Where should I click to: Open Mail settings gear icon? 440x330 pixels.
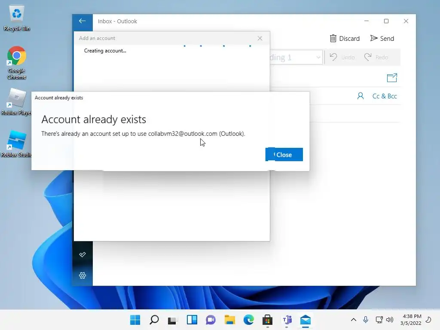pos(82,275)
